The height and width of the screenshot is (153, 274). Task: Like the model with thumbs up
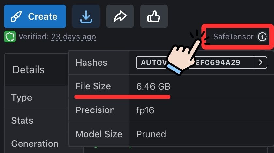154,16
